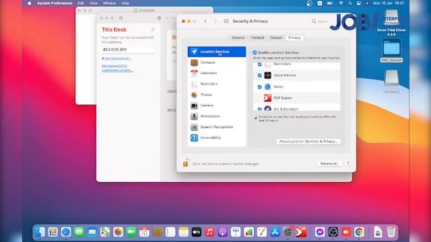Select Photos in privacy sidebar
The height and width of the screenshot is (242, 431).
(217, 95)
